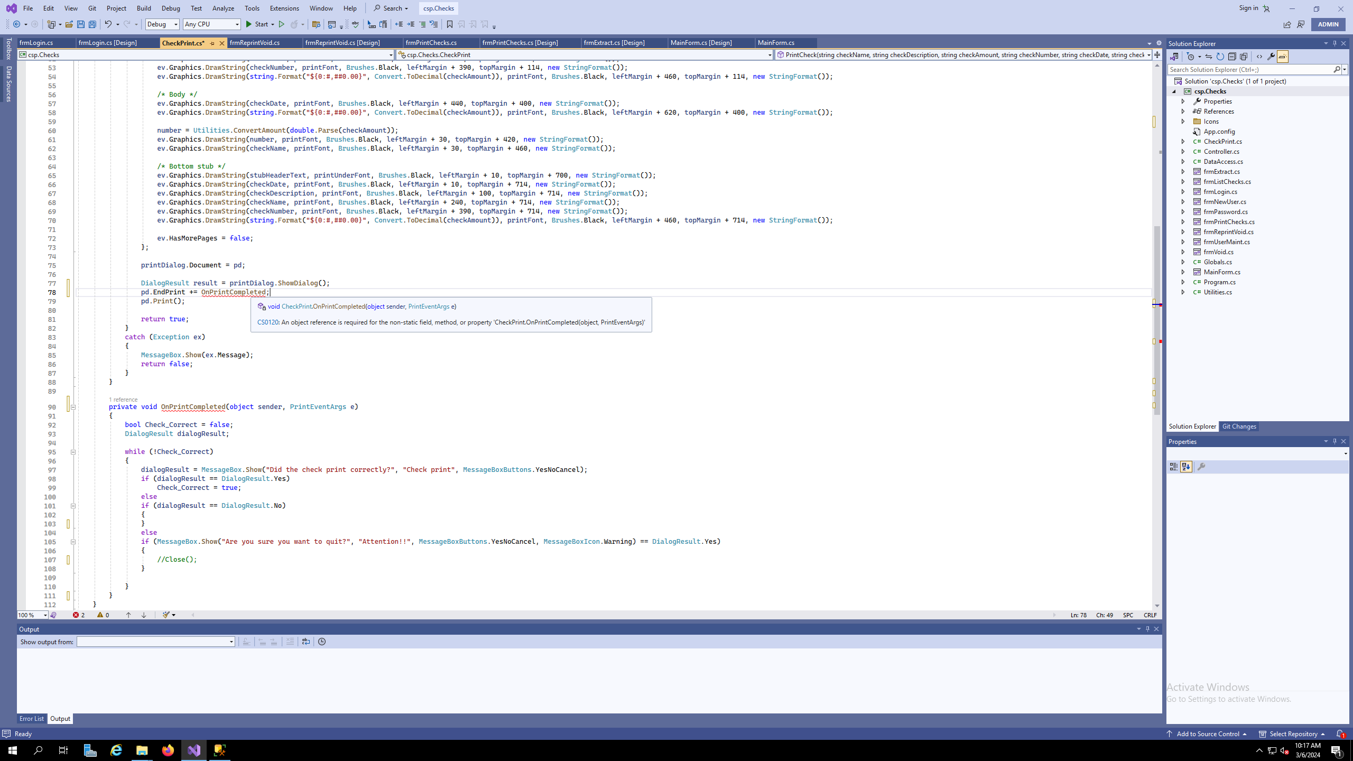Click the Live Share icon near the ADMIN badge
1353x761 pixels.
tap(1287, 24)
